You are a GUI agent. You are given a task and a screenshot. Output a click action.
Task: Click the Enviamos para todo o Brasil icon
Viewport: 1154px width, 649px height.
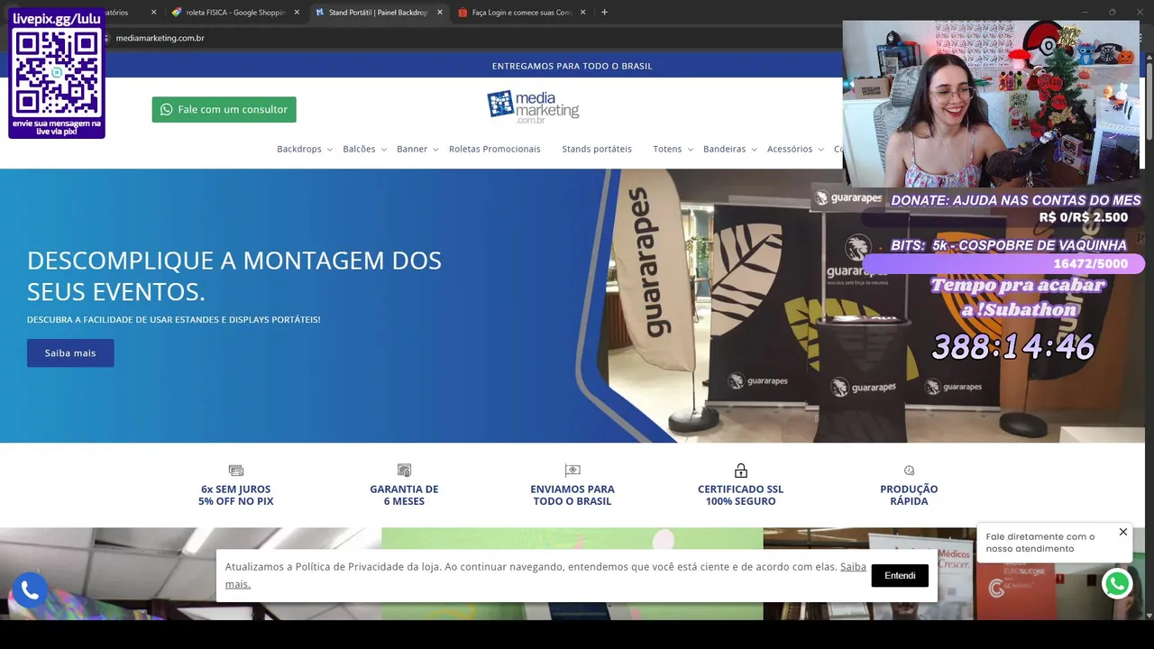pyautogui.click(x=572, y=471)
